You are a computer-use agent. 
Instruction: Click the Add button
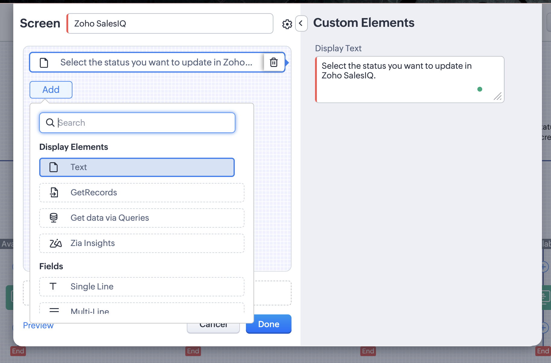[51, 90]
